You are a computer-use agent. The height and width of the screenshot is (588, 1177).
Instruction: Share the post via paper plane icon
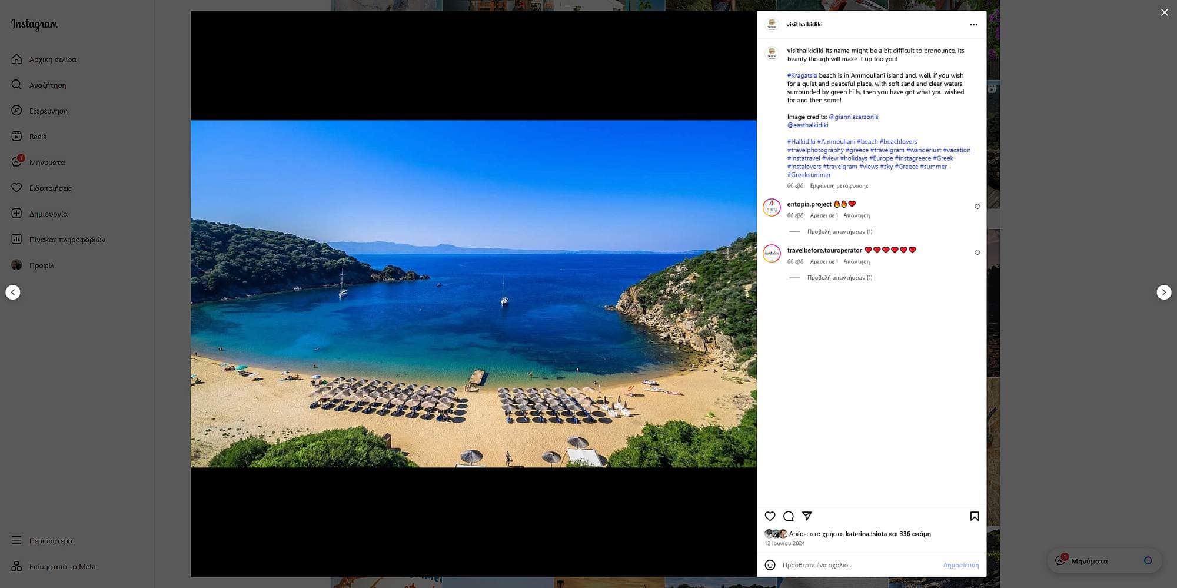(807, 516)
